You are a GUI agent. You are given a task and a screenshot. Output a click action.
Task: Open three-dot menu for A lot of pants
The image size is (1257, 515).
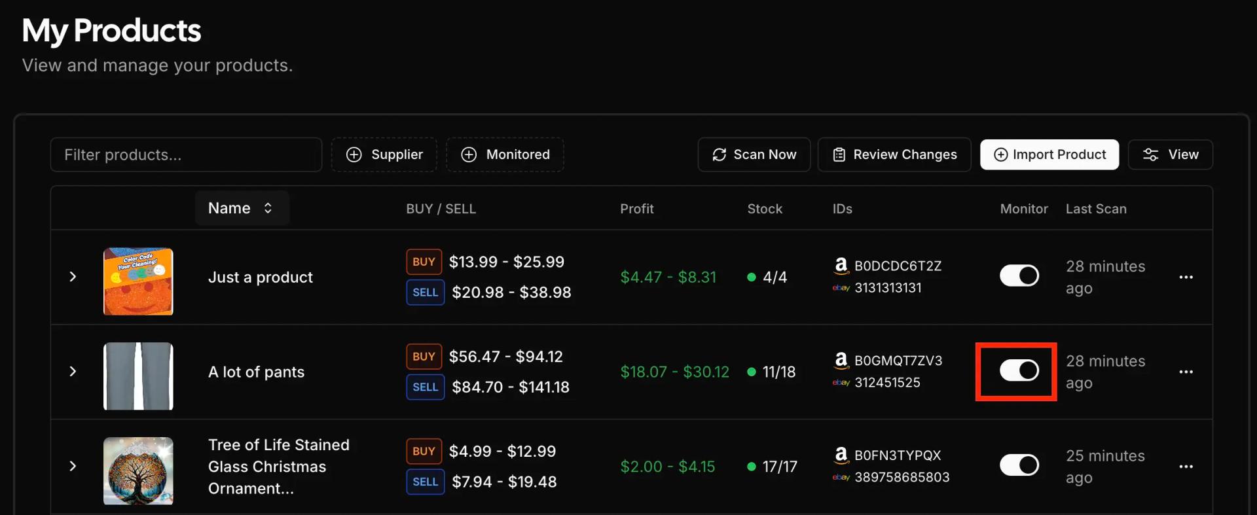tap(1186, 372)
